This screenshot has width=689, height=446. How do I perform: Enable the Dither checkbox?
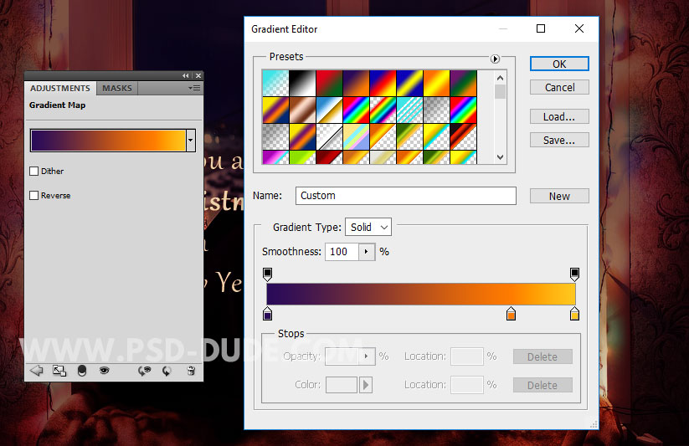pyautogui.click(x=34, y=172)
